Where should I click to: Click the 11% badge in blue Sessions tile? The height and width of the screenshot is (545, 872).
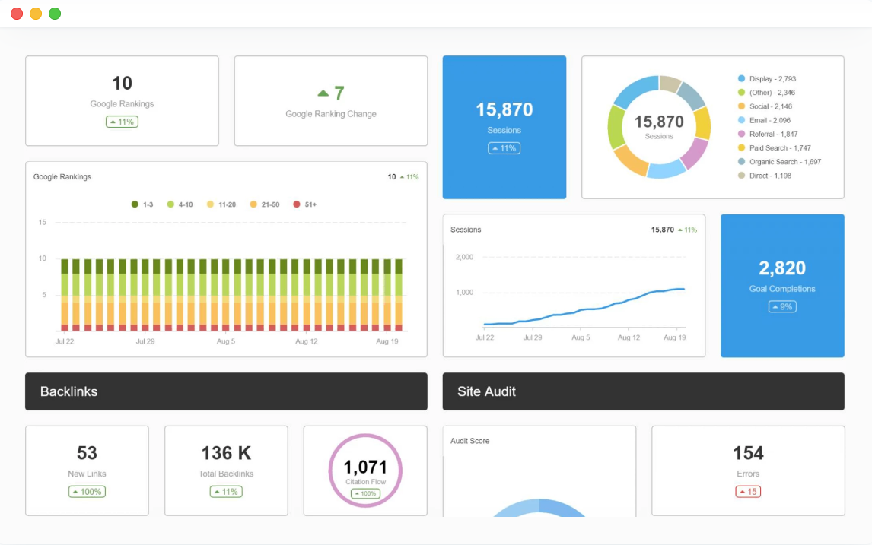click(504, 148)
